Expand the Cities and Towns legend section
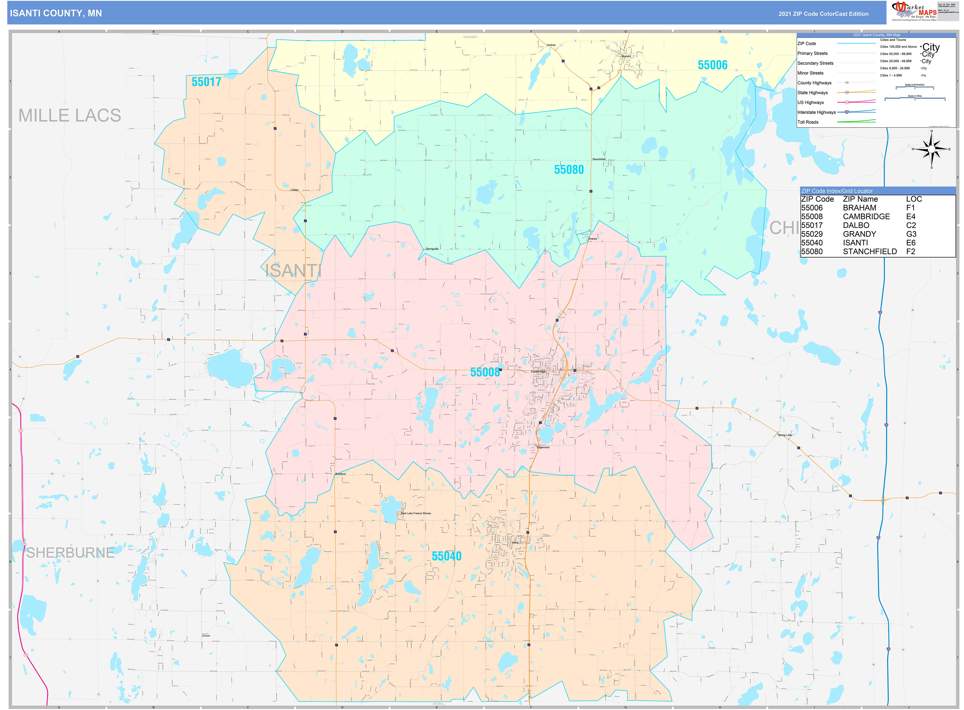 tap(893, 40)
